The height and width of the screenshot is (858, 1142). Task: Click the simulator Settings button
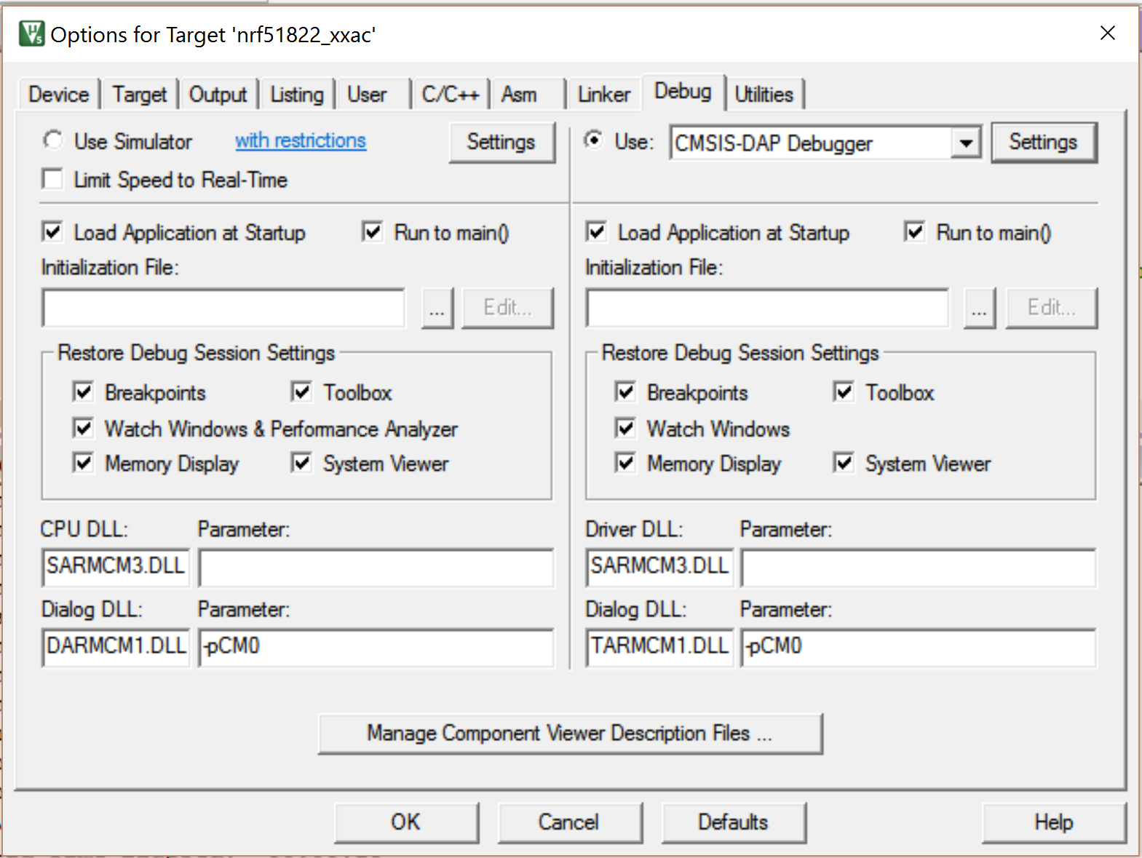point(501,142)
